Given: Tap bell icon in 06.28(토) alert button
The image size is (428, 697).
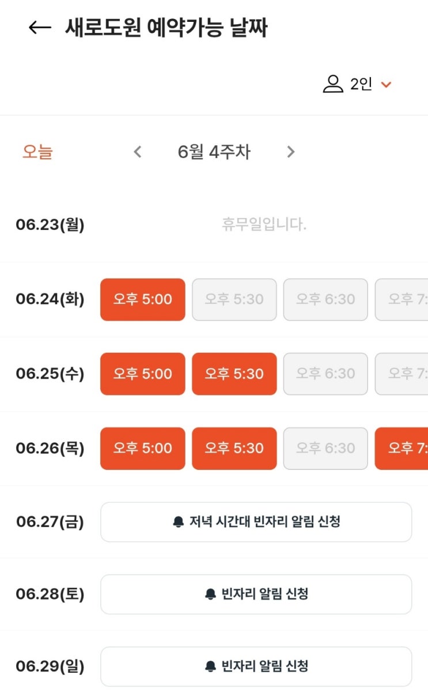Looking at the screenshot, I should [210, 594].
